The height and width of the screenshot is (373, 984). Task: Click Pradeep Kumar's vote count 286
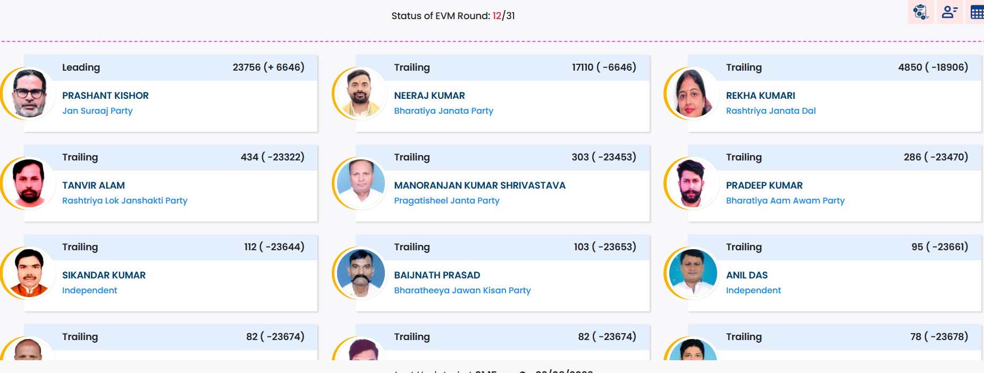[x=912, y=157]
